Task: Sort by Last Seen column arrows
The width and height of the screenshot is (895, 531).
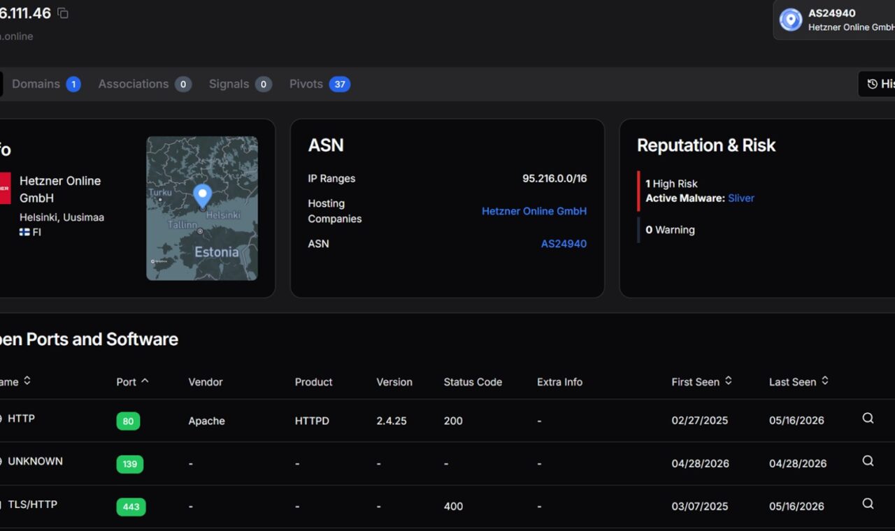Action: (825, 381)
